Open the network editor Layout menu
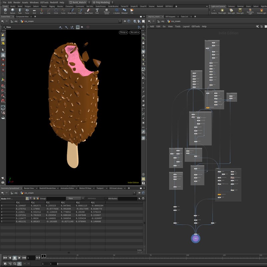Screen dimensions: 267x267 pyautogui.click(x=186, y=26)
